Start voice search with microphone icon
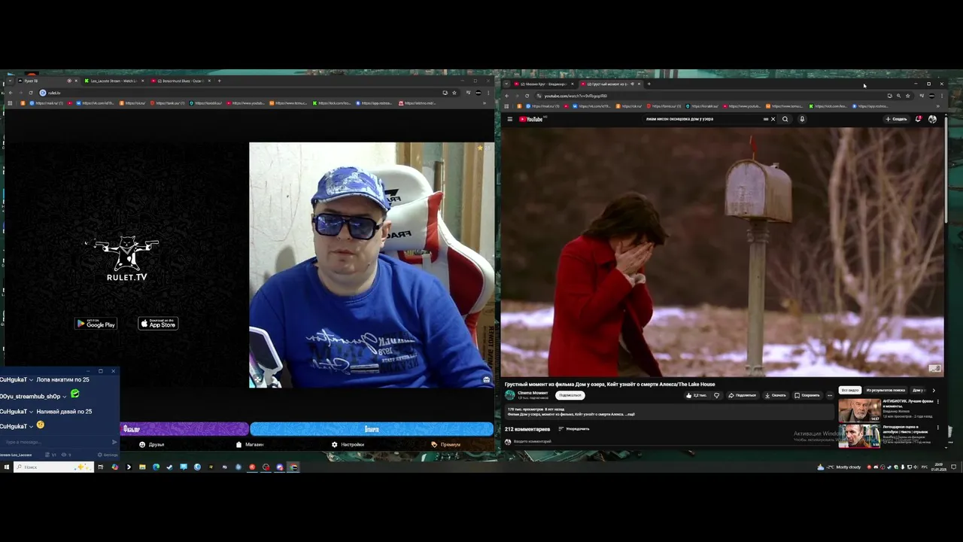This screenshot has width=963, height=542. click(802, 119)
